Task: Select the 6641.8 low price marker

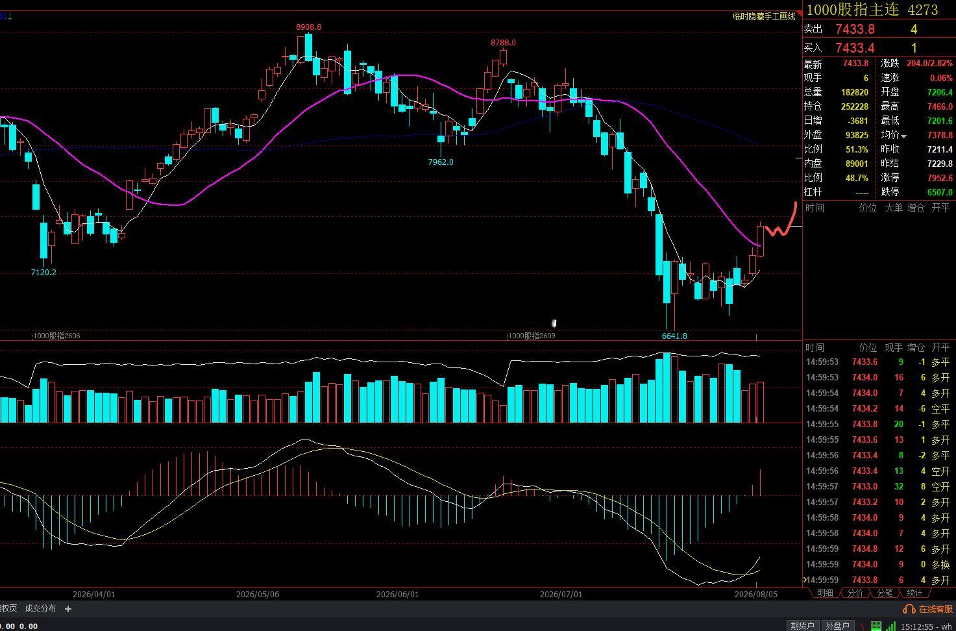Action: (x=674, y=336)
